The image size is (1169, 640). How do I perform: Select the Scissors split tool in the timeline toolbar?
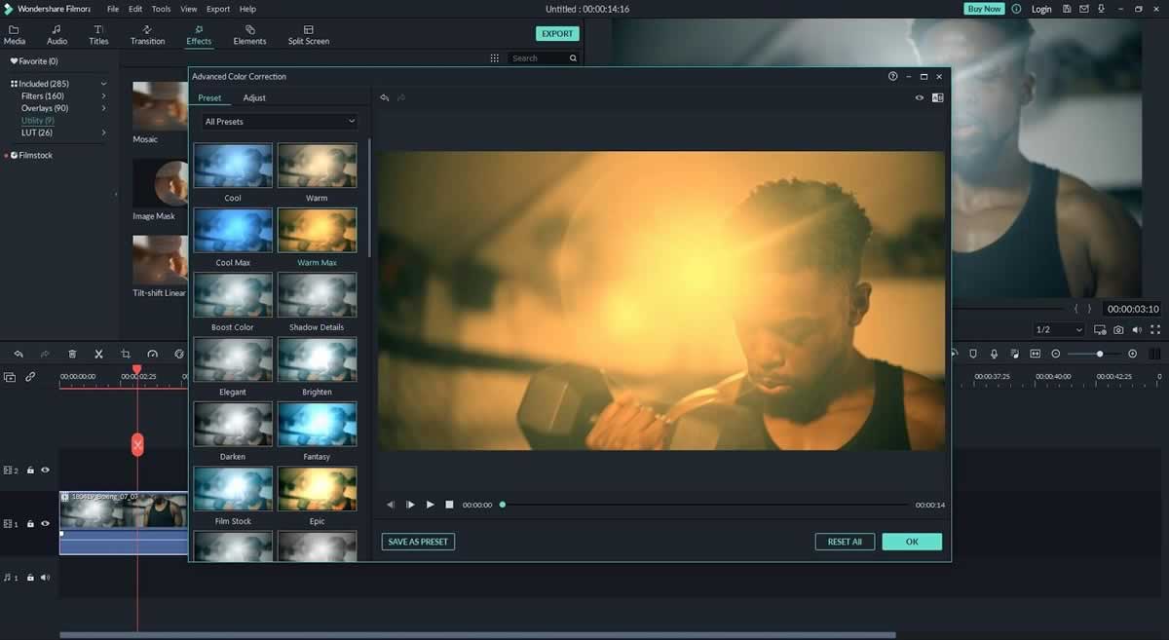tap(98, 354)
